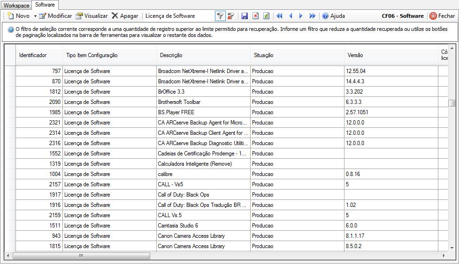Image resolution: width=459 pixels, height=264 pixels.
Task: Click version 0.8.16 cell
Action: 391,174
